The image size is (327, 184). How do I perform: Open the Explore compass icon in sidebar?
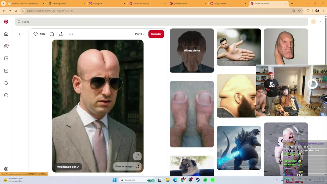[x=6, y=46]
